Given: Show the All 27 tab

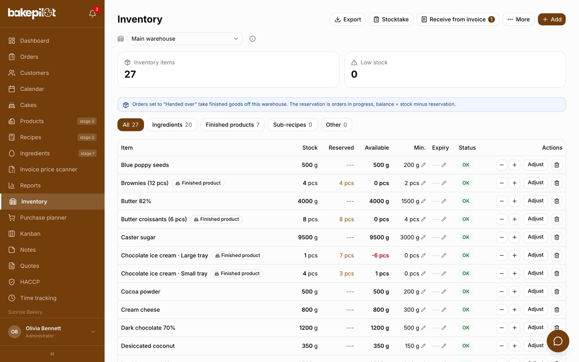Looking at the screenshot, I should pos(131,125).
